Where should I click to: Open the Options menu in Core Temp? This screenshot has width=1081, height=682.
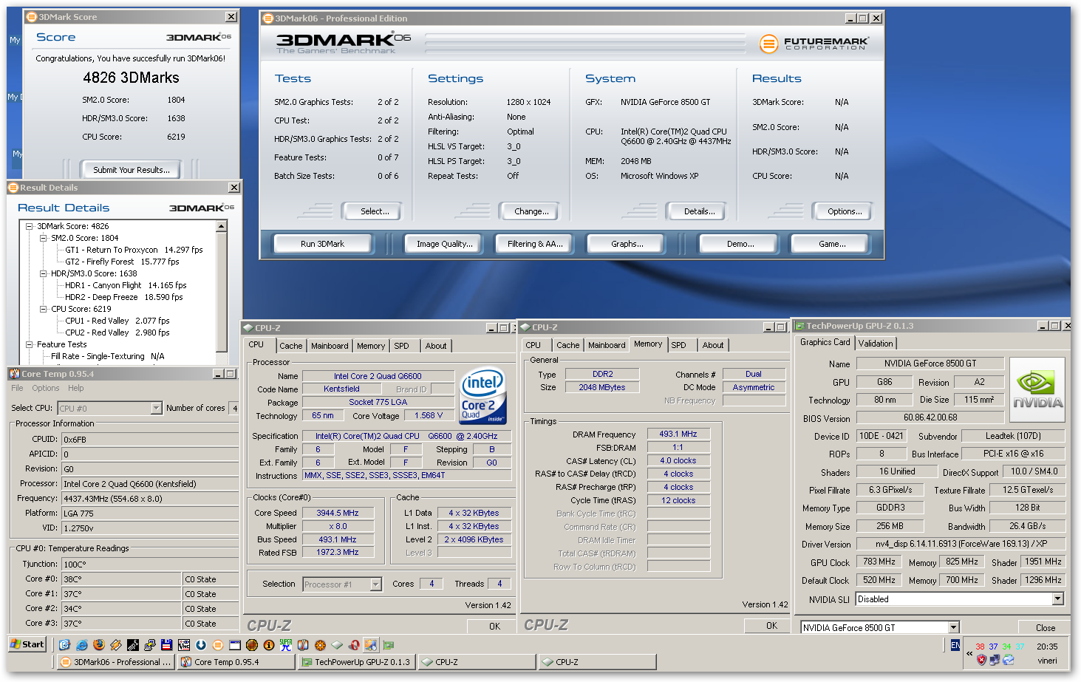point(46,388)
